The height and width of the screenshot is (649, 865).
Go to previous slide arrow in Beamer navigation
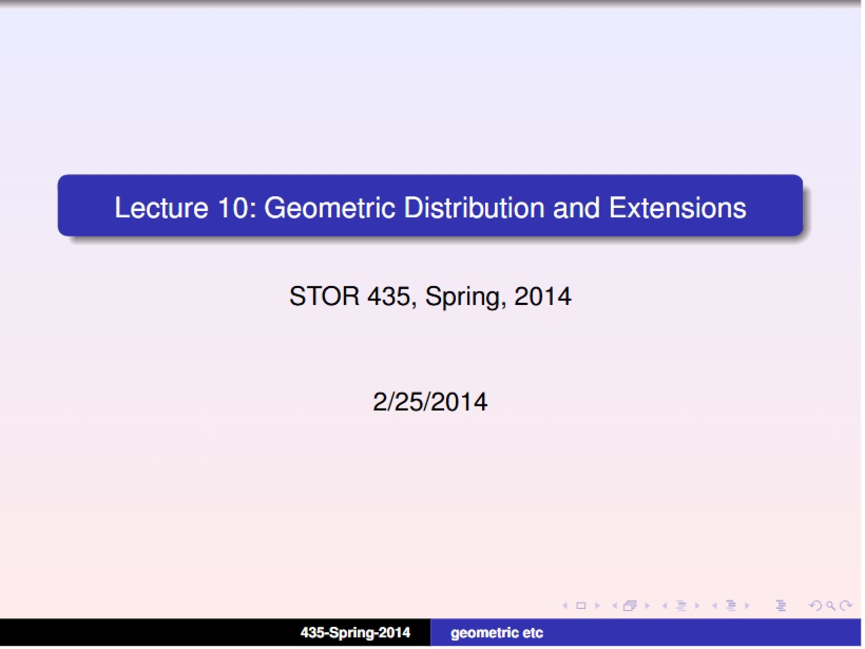click(565, 605)
